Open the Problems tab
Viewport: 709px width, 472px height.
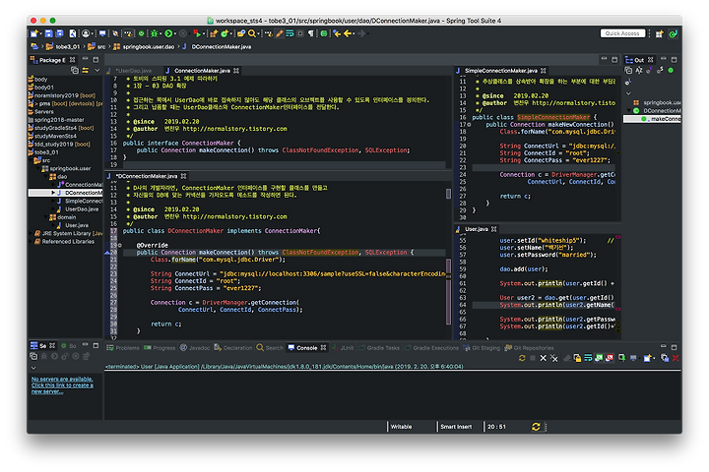tap(123, 348)
